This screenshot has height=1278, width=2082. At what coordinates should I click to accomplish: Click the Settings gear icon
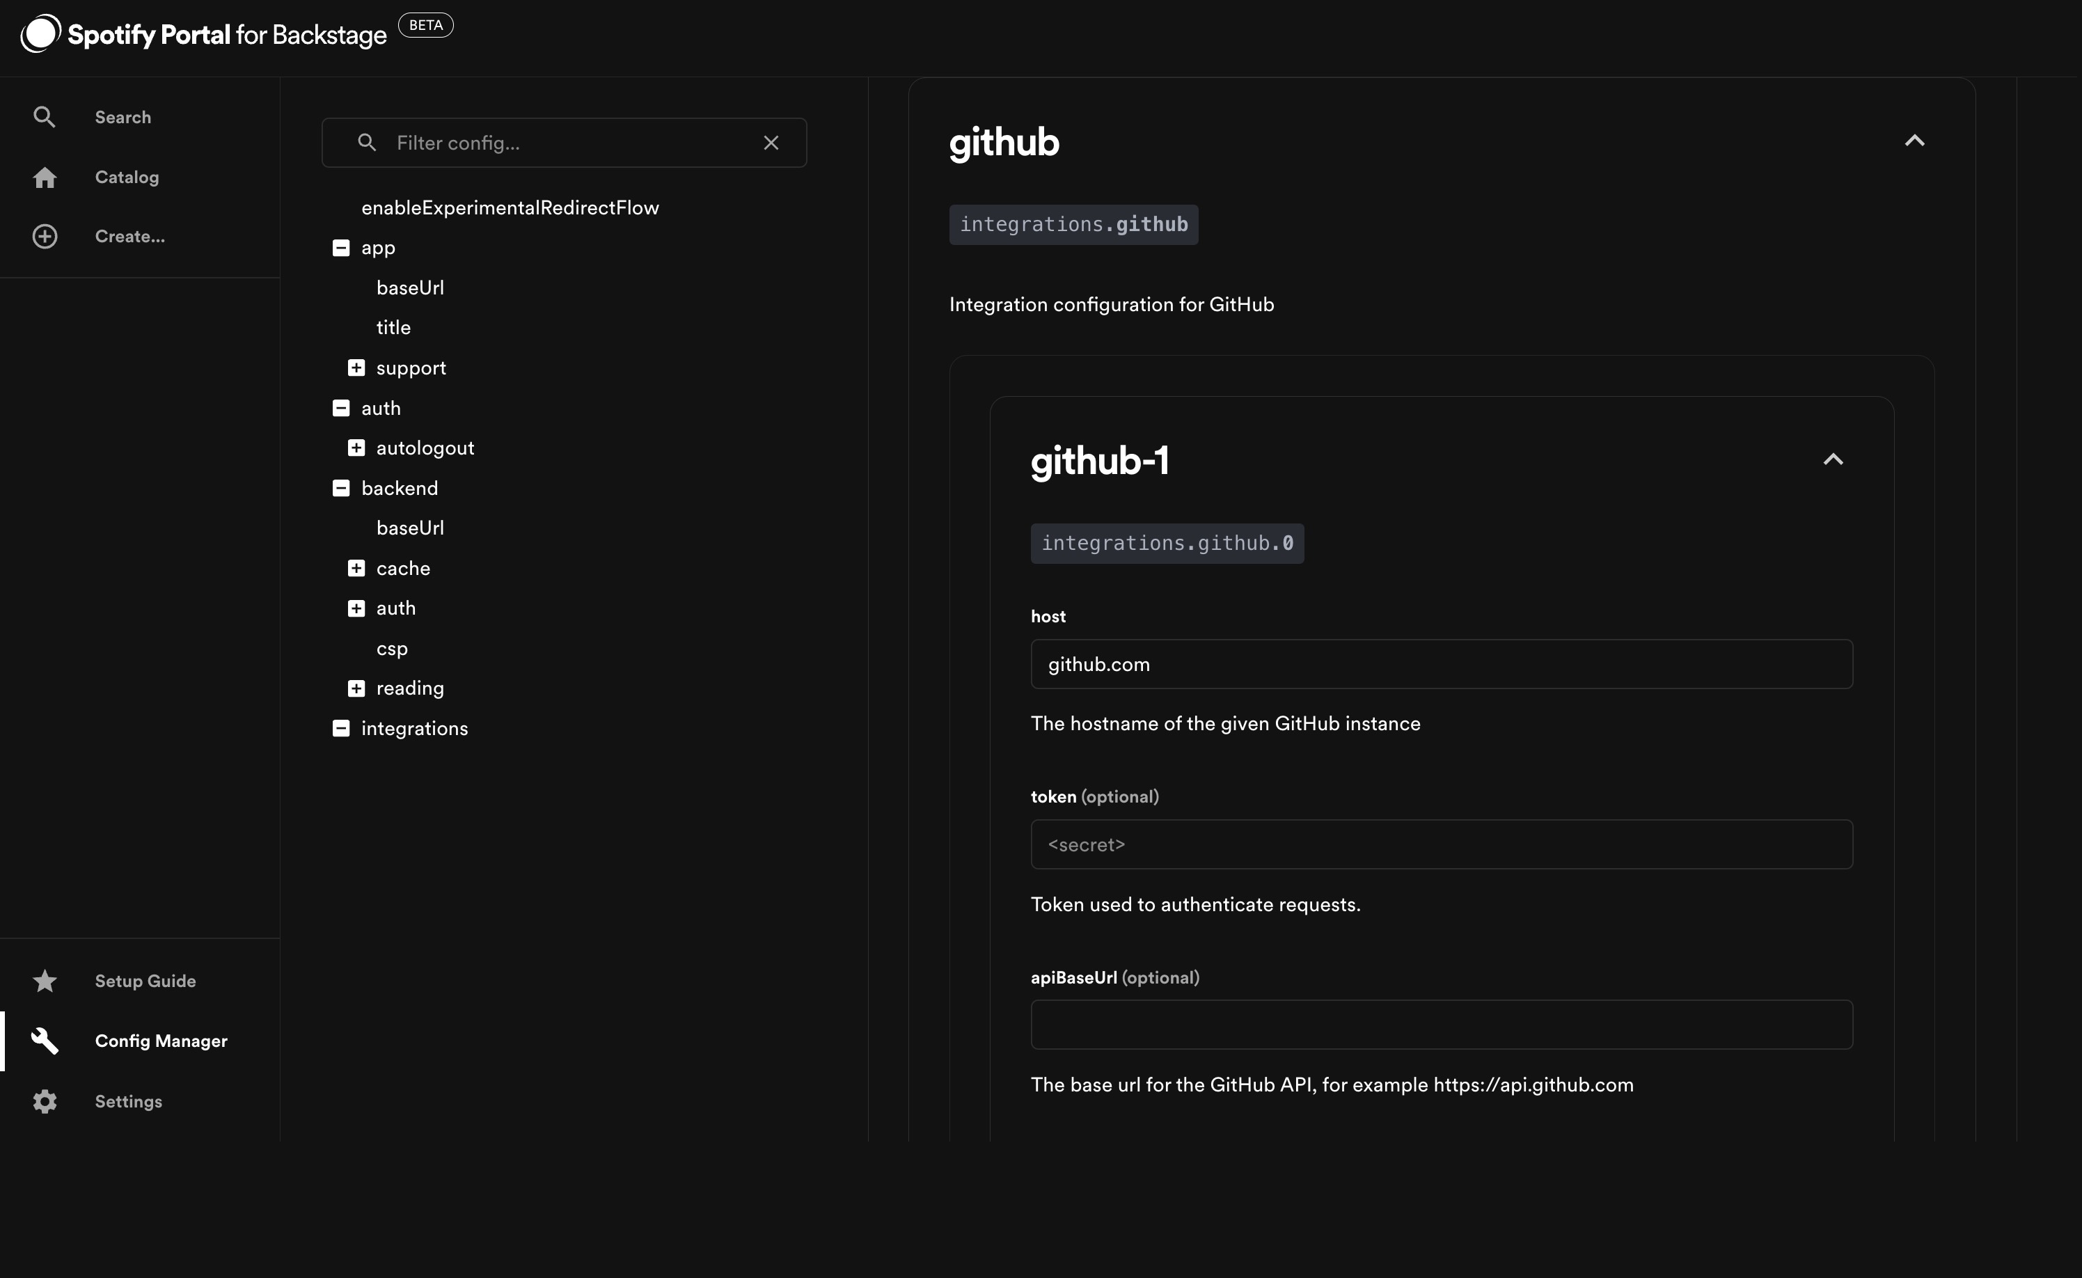(x=45, y=1101)
